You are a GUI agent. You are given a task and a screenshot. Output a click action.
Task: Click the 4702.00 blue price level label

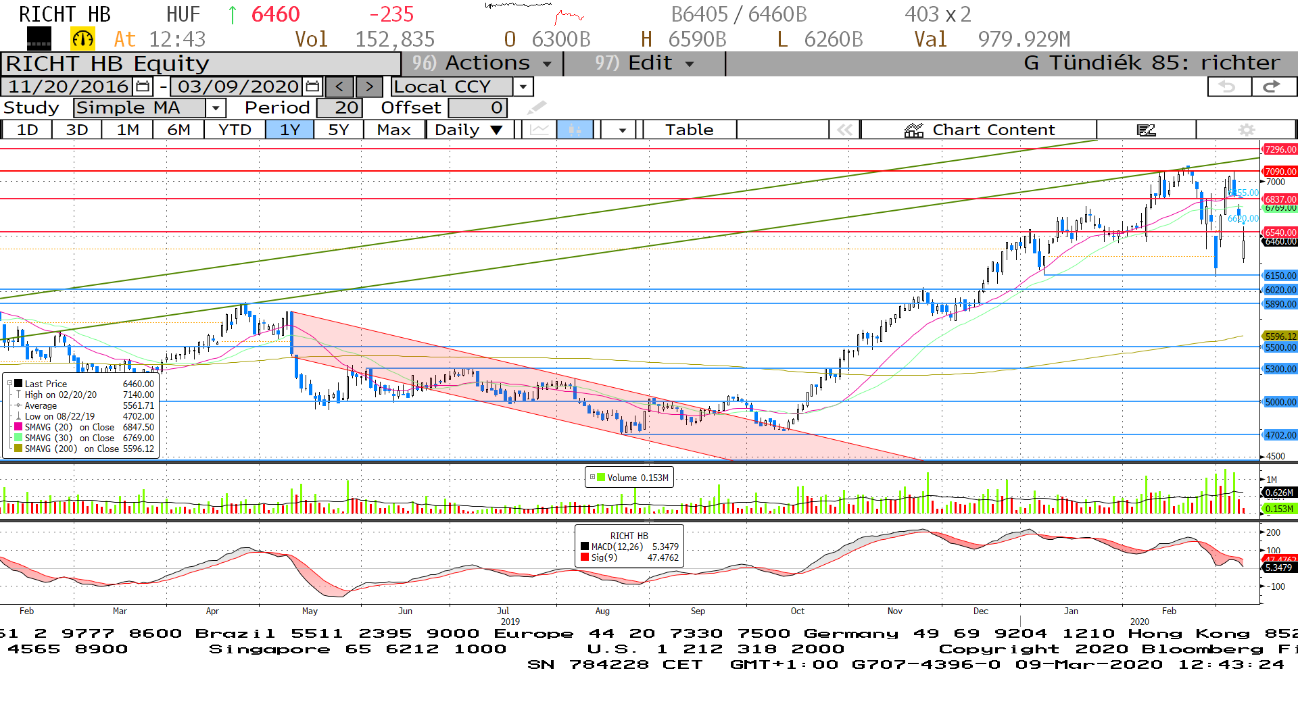click(x=1280, y=435)
